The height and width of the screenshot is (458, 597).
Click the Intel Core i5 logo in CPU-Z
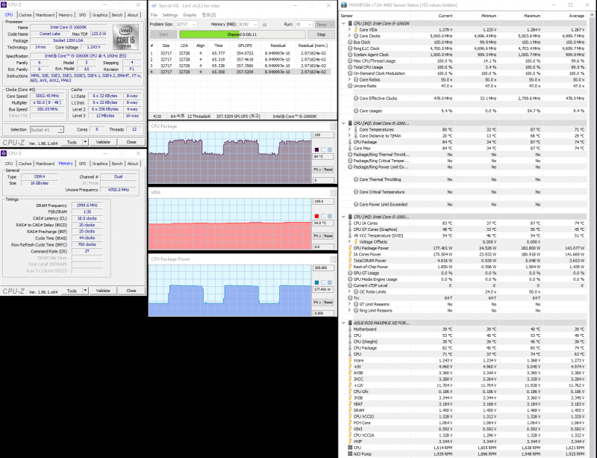125,37
